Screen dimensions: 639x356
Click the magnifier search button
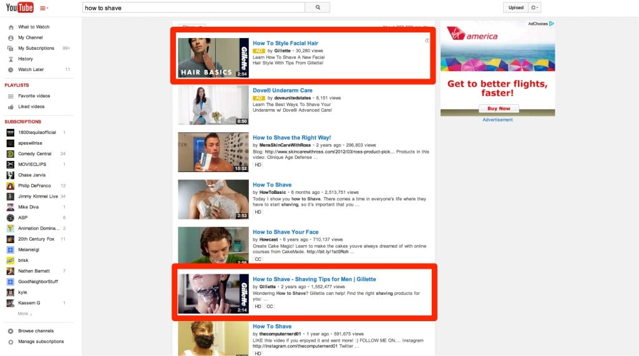pos(318,7)
